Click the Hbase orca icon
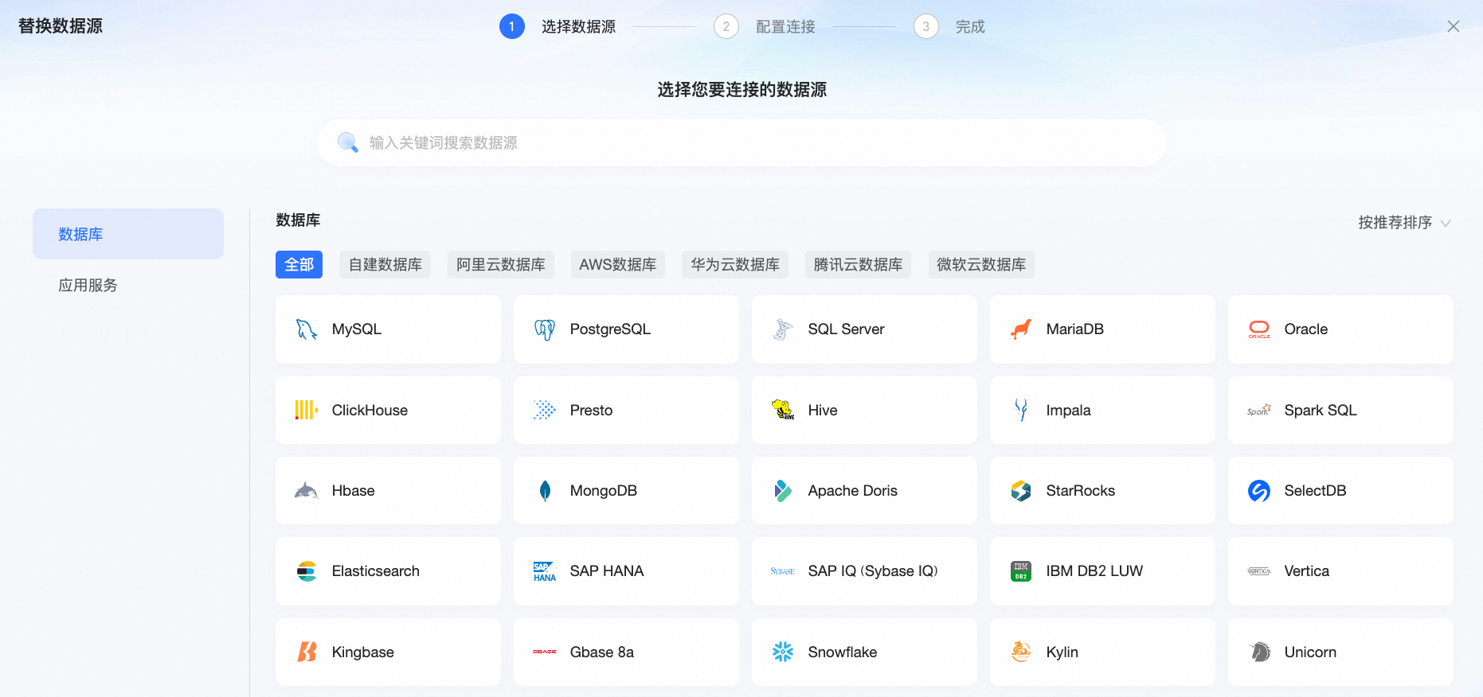The height and width of the screenshot is (697, 1483). pyautogui.click(x=307, y=491)
